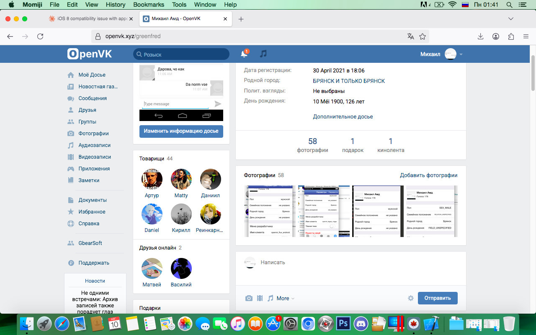
Task: Open the GbearSoft group in sidebar
Action: click(x=90, y=243)
